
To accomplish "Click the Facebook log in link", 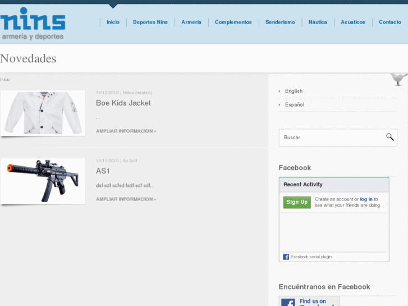I will (366, 199).
